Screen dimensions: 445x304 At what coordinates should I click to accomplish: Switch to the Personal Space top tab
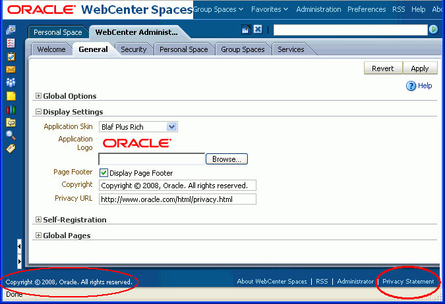click(x=57, y=32)
